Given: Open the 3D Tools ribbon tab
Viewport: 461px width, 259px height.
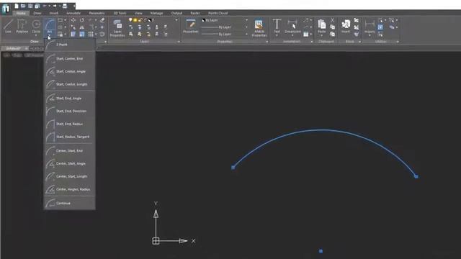Looking at the screenshot, I should 120,13.
